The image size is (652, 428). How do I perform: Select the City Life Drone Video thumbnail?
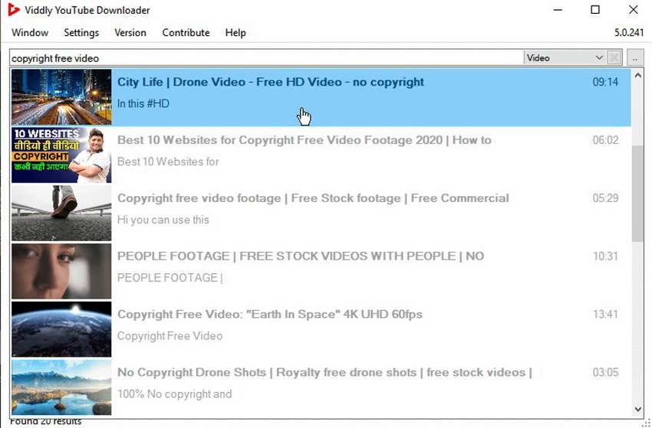(61, 96)
